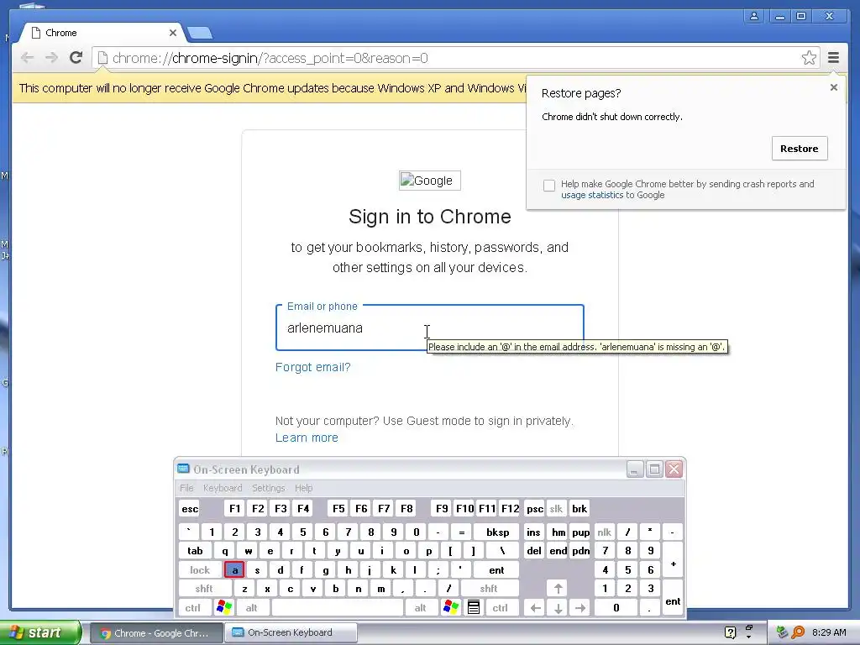The image size is (860, 645).
Task: Open the Chrome hamburger menu
Action: click(833, 58)
